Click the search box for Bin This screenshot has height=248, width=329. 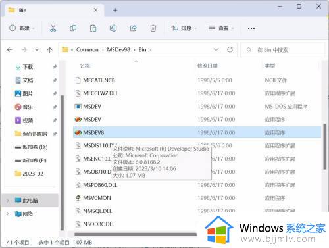pyautogui.click(x=283, y=50)
